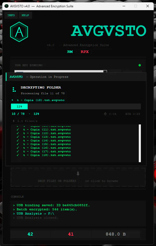Viewport: 156px width, 246px height.
Task: Click the red 41 counter
Action: [x=71, y=234]
